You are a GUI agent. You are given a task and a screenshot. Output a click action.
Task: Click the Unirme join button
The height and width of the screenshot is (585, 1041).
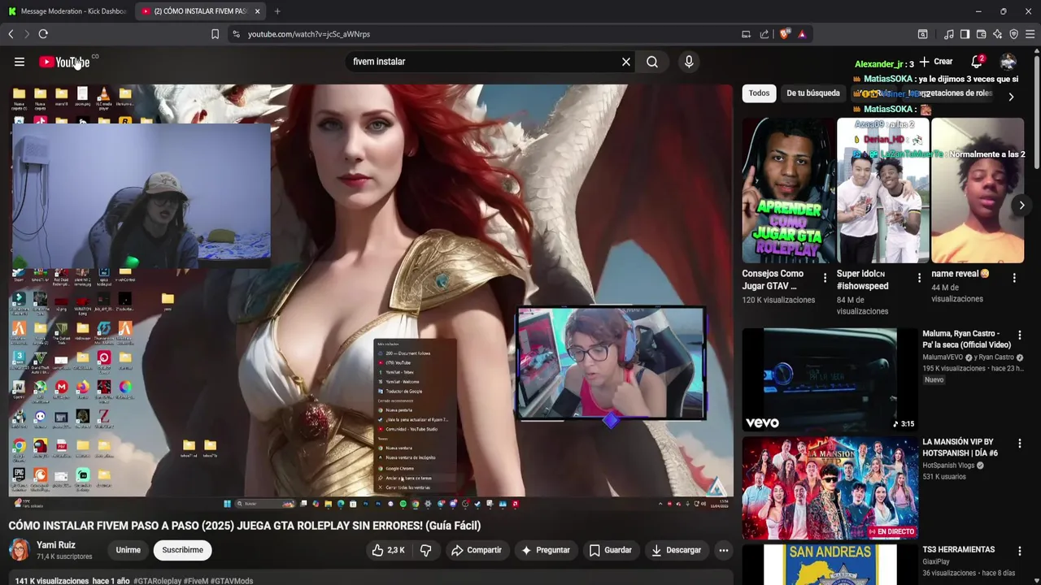(x=128, y=550)
